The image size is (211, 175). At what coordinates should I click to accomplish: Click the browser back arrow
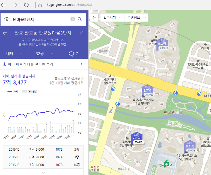pos(4,5)
